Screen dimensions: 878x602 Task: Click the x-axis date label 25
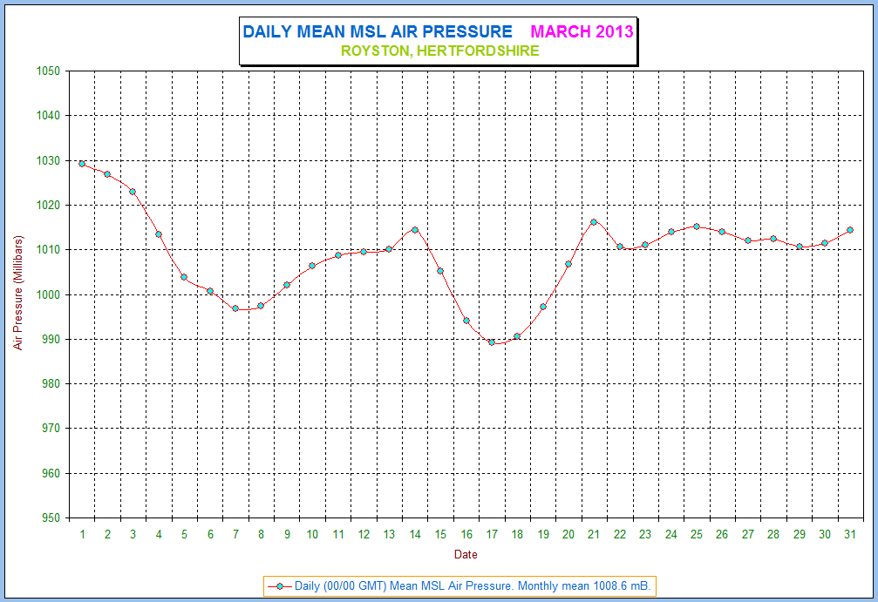click(x=697, y=534)
